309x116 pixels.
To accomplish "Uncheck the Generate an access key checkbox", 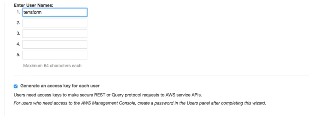I will (x=16, y=86).
